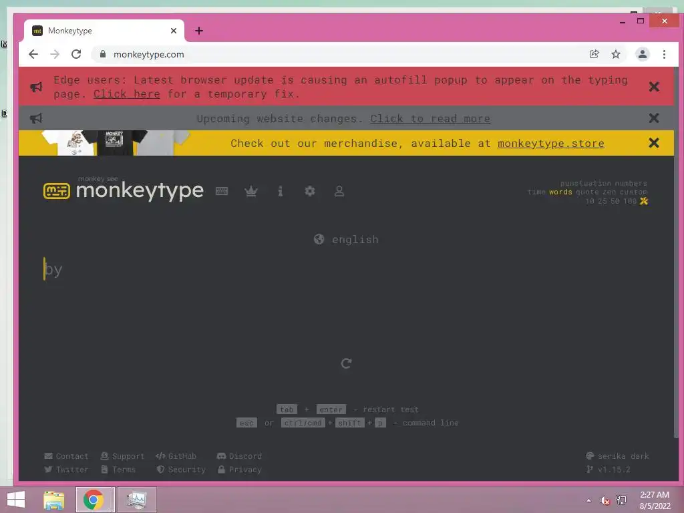Open the english language selector
684x513 pixels.
347,240
